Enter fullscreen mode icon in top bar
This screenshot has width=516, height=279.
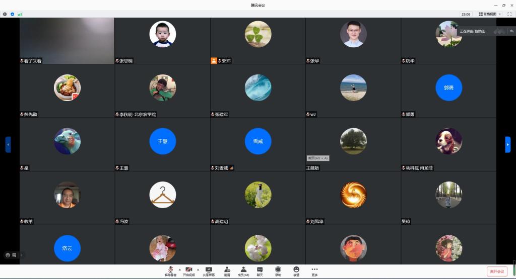(509, 14)
